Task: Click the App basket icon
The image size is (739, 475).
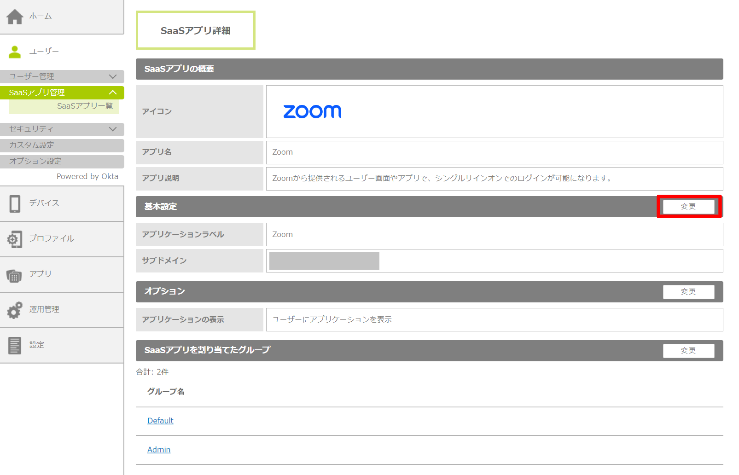Action: coord(14,275)
